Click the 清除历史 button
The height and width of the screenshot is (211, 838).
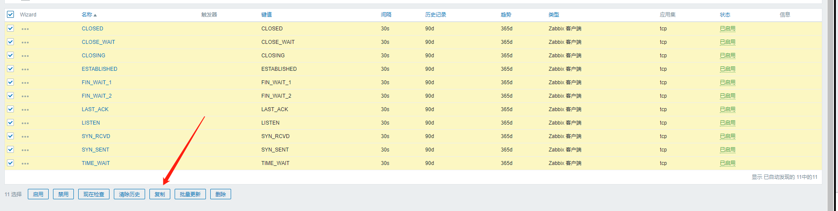129,194
